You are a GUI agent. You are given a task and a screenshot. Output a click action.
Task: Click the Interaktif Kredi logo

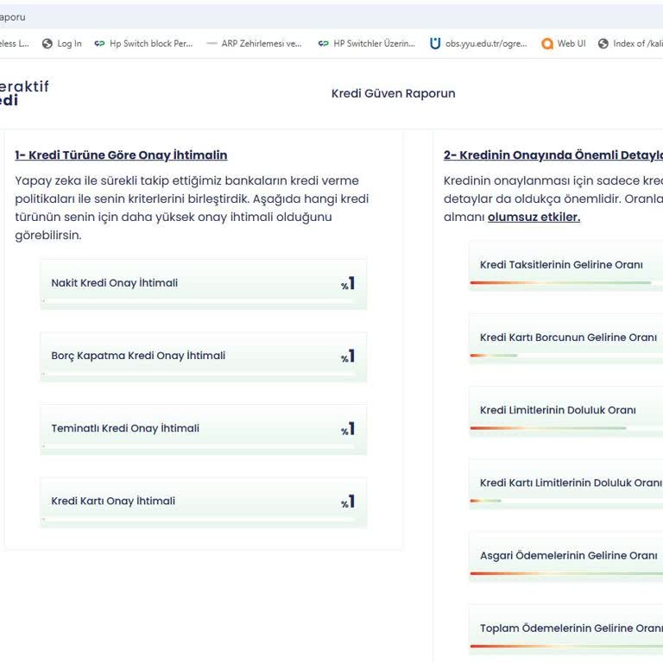(x=23, y=93)
